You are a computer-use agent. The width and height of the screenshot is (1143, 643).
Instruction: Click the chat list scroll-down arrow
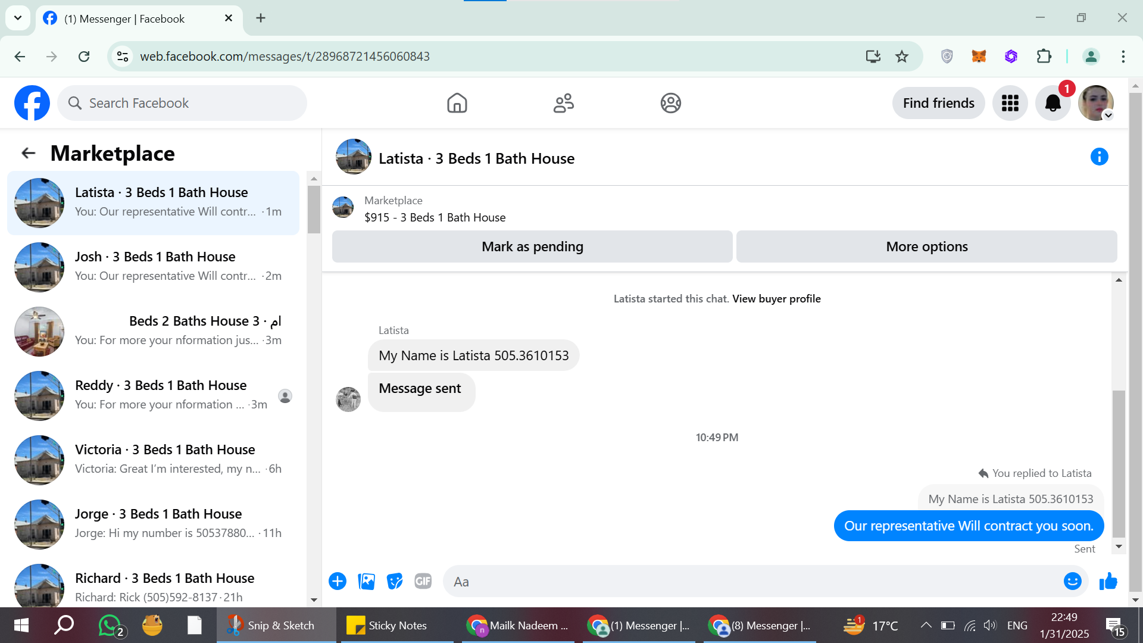(314, 600)
